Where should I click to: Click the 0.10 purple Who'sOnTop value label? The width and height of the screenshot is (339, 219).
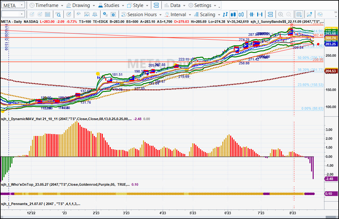click(x=331, y=194)
